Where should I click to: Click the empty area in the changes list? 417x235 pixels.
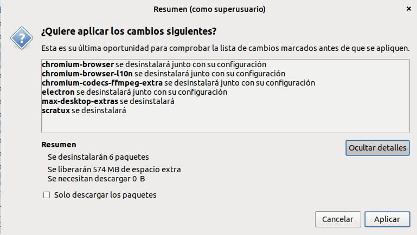tap(224, 123)
